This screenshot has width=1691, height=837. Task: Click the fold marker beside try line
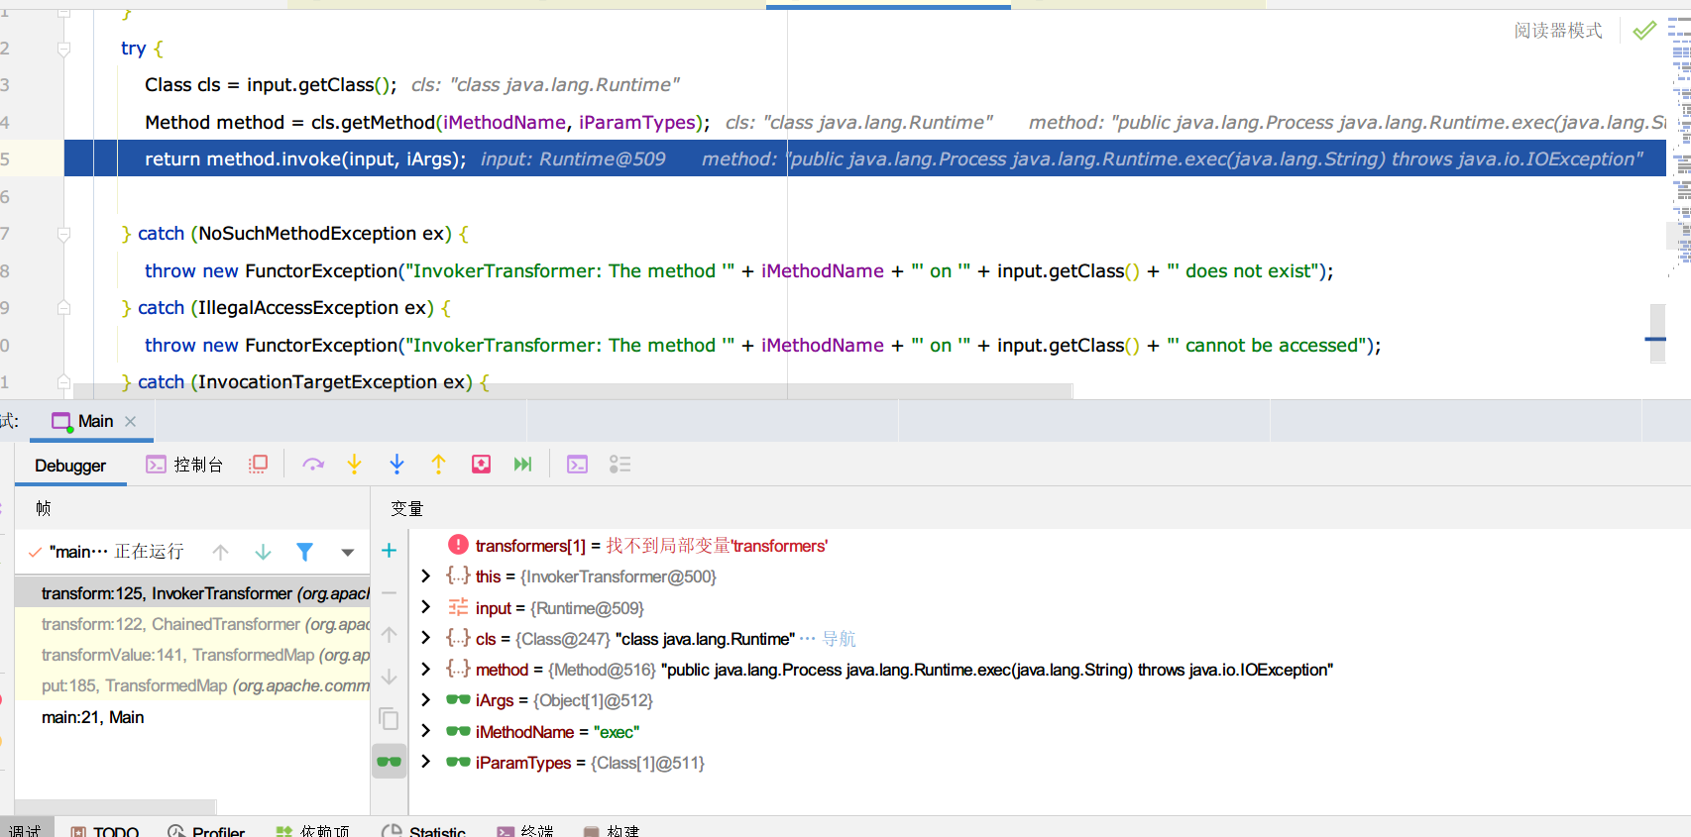(63, 49)
